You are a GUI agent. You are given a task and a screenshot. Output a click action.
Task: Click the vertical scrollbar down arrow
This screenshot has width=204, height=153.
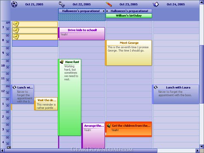(x=202, y=146)
